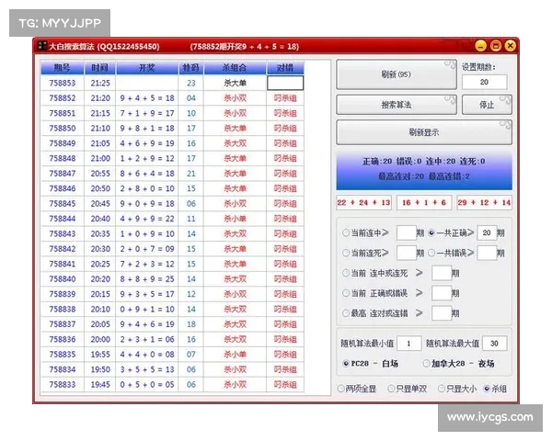The height and width of the screenshot is (441, 552).
Task: Click the app icon in title bar
Action: [42, 46]
